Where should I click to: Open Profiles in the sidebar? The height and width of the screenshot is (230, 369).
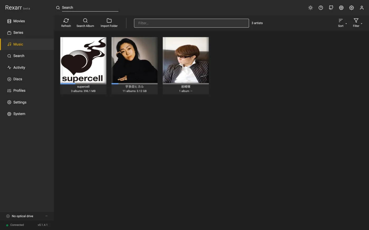click(x=27, y=91)
